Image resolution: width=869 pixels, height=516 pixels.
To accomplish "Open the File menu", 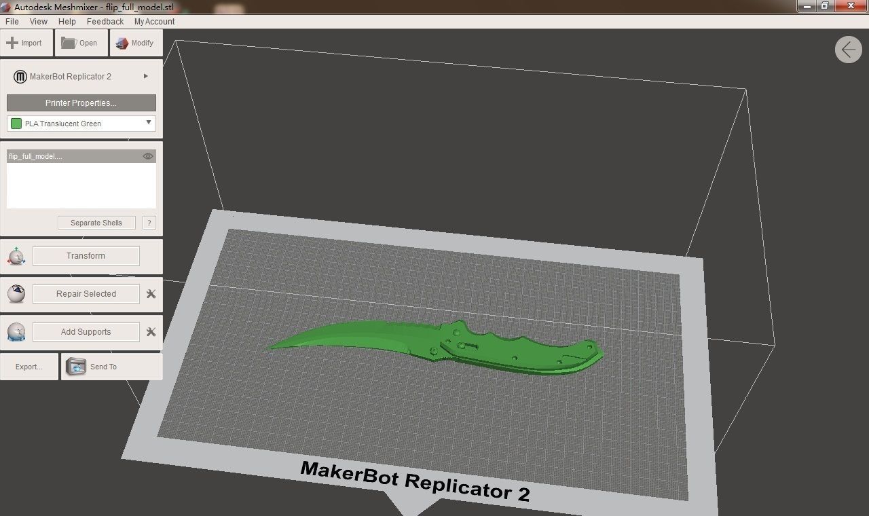I will [x=12, y=22].
